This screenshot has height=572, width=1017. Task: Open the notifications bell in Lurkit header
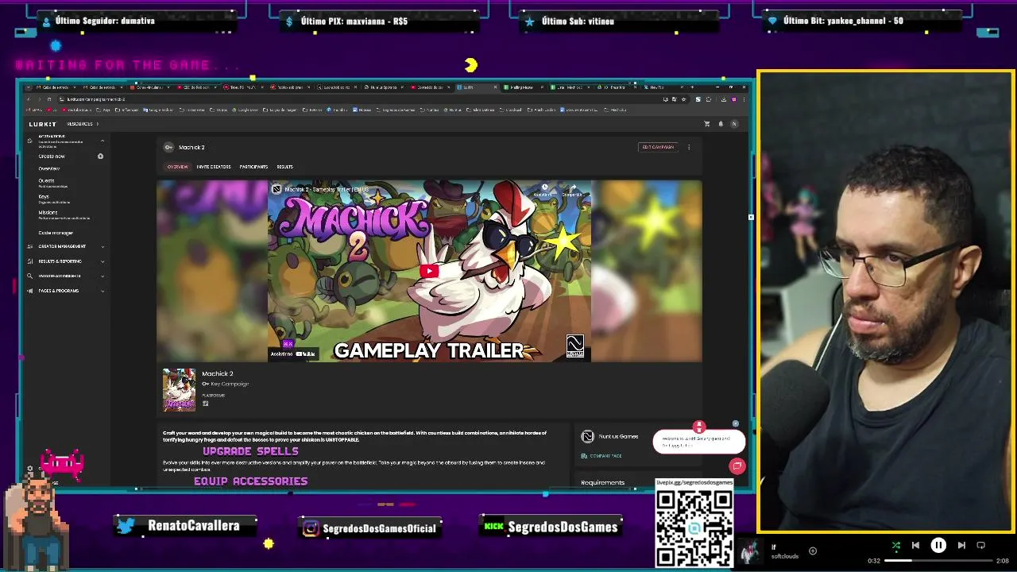pos(721,124)
